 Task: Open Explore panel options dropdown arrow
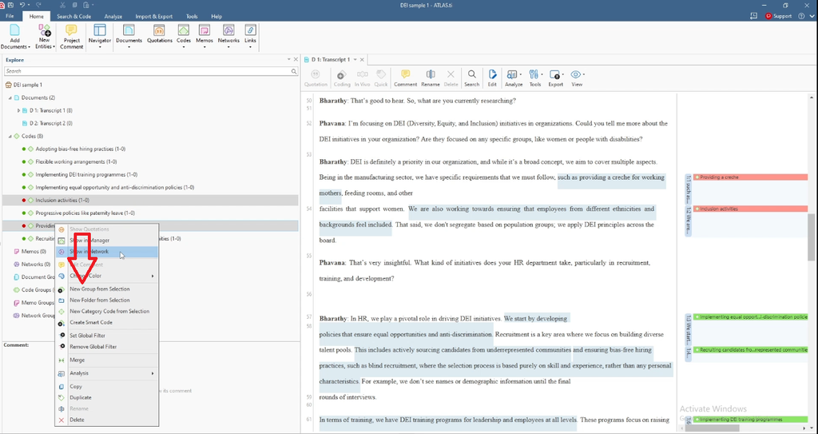click(x=289, y=59)
